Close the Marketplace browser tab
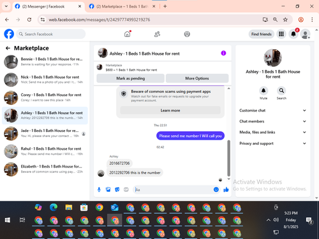 coord(154,6)
